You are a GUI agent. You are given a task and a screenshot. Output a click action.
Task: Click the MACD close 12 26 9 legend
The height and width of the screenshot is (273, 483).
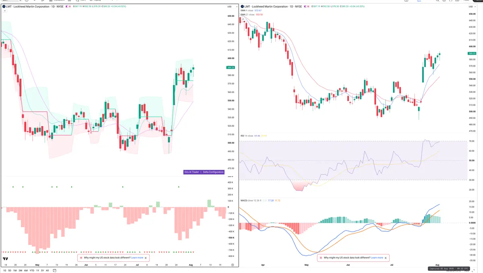coord(251,200)
